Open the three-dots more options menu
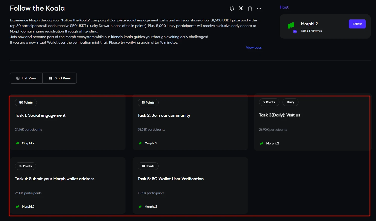Viewport: 376px width, 221px height. (259, 8)
